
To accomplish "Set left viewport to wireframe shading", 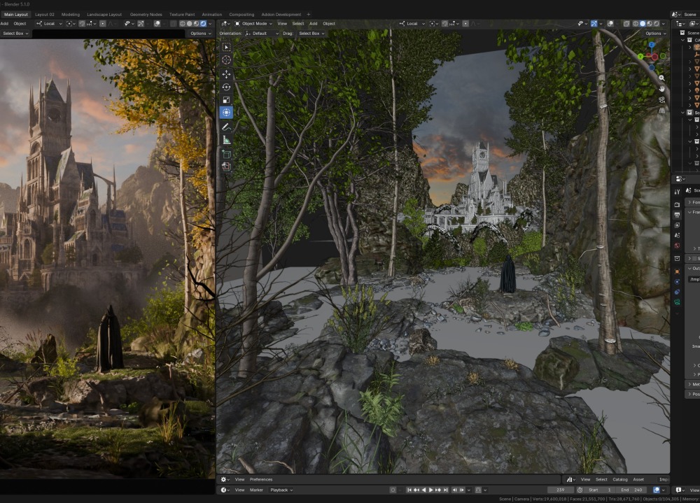I will [183, 24].
